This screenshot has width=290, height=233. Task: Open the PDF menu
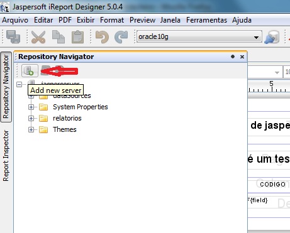pyautogui.click(x=65, y=20)
